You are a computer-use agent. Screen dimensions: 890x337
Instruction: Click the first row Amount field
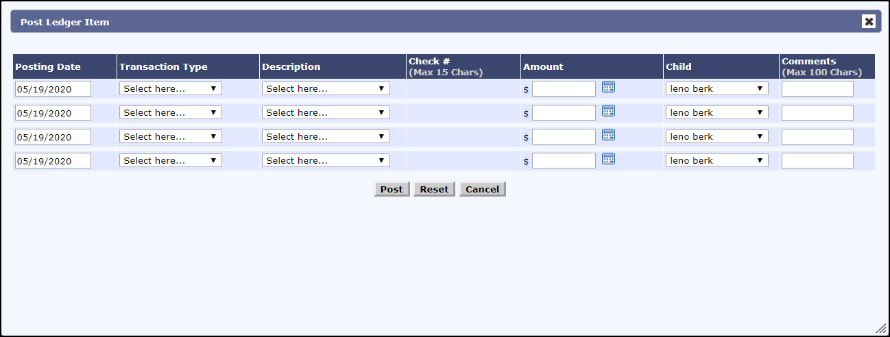[x=564, y=89]
